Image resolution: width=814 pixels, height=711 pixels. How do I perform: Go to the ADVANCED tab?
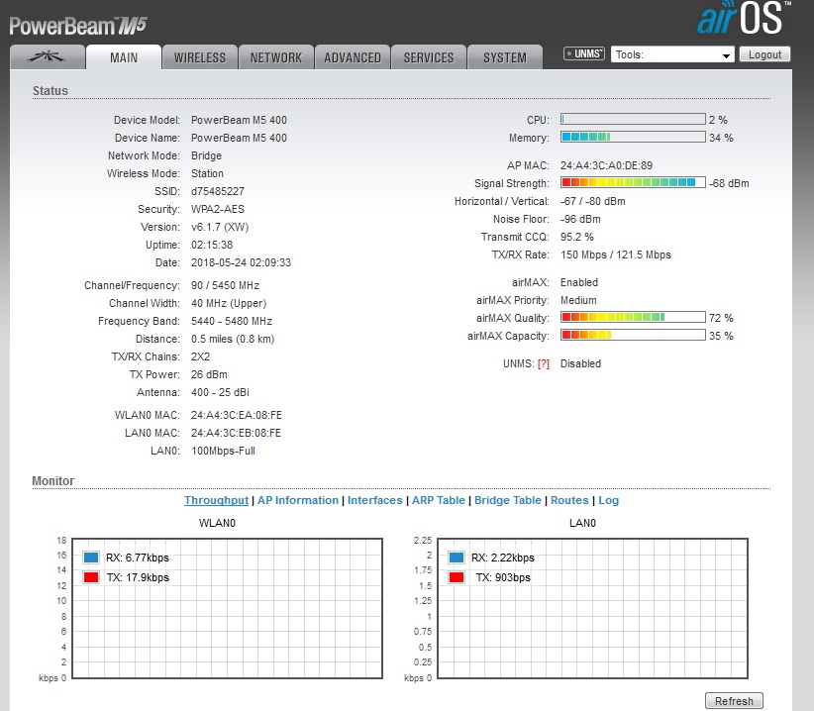tap(353, 57)
